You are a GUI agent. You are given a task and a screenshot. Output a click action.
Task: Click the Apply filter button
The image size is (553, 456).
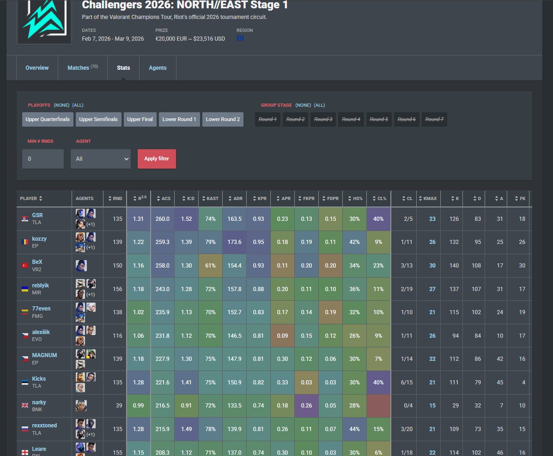tap(157, 159)
